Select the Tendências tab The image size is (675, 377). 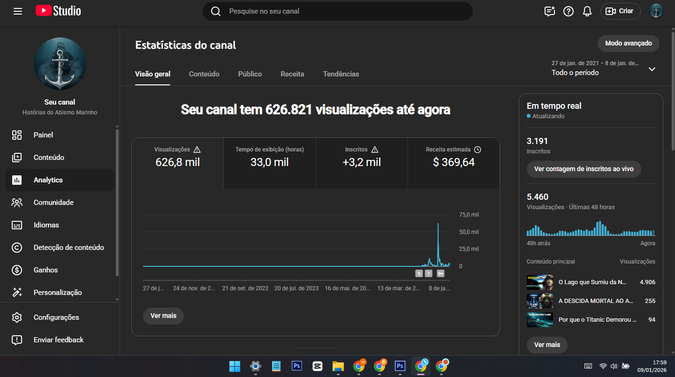(x=341, y=74)
